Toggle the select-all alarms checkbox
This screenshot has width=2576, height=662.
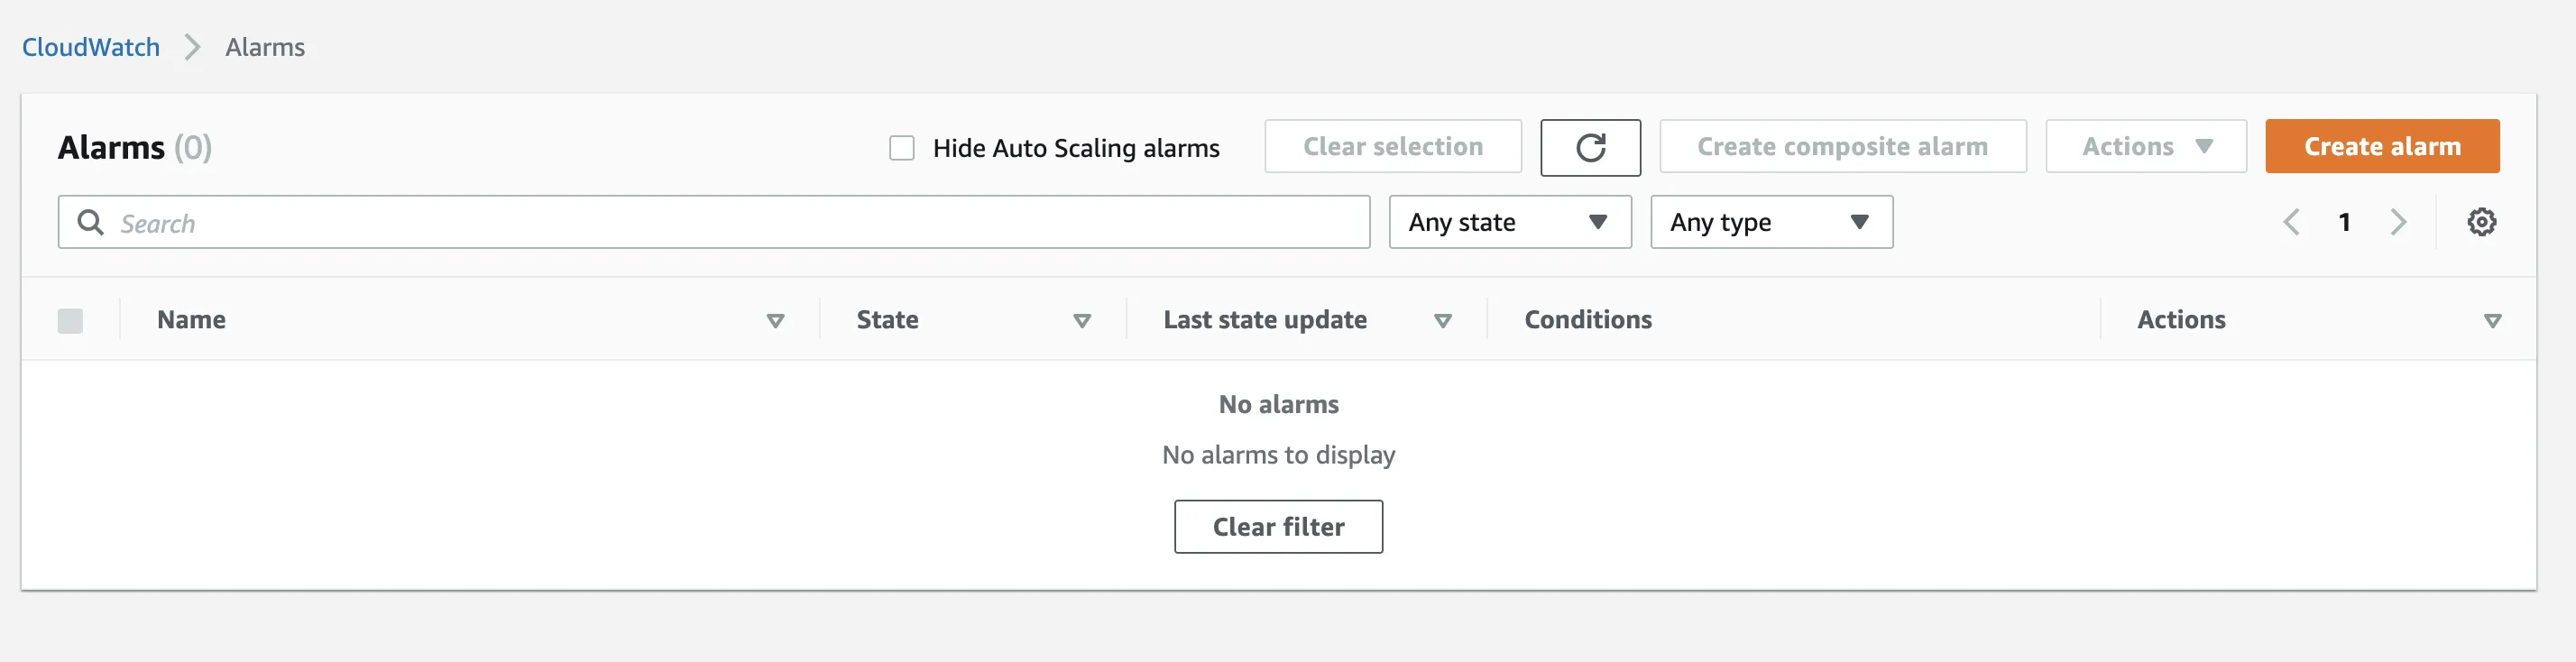[x=70, y=321]
